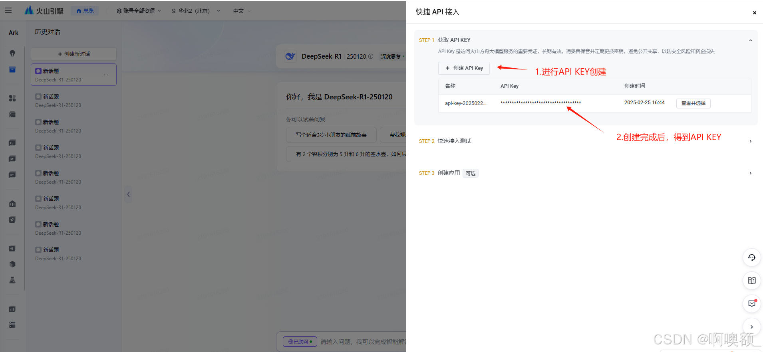The image size is (763, 352).
Task: Click the masked API Key asterisks cell
Action: 540,103
